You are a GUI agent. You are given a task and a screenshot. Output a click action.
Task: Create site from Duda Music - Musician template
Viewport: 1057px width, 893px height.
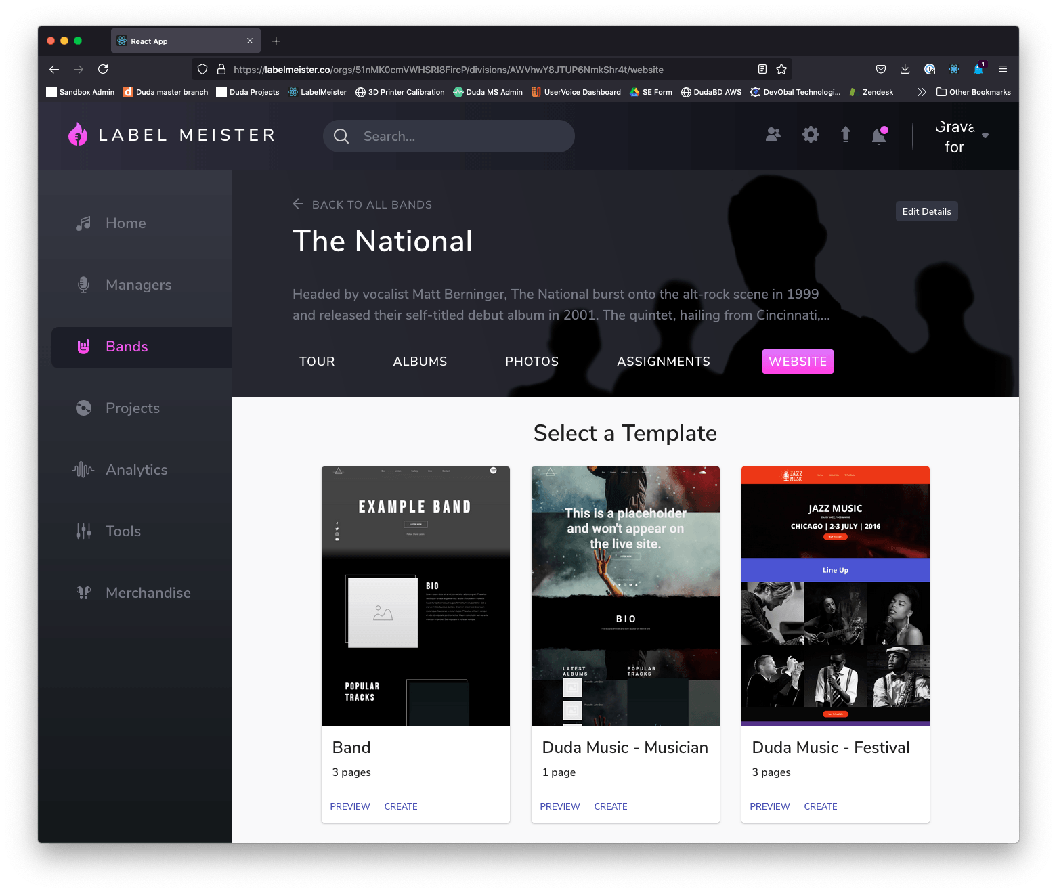click(611, 806)
